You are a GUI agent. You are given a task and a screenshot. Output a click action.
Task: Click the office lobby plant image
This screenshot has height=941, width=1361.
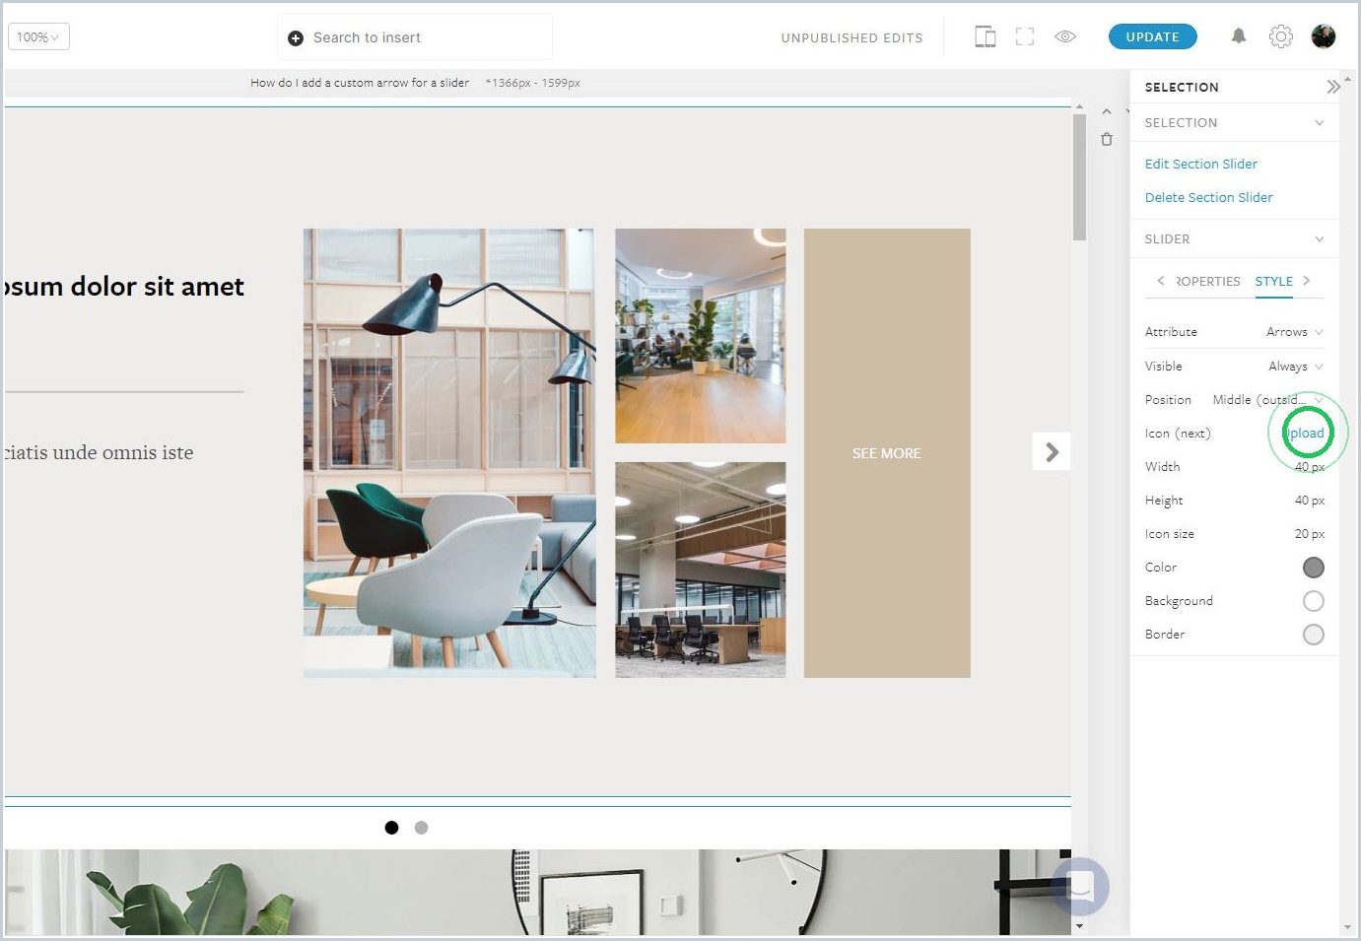(701, 336)
